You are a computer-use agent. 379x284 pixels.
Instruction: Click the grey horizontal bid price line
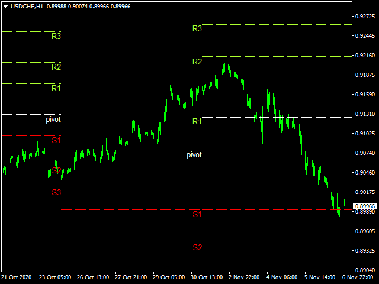point(176,206)
